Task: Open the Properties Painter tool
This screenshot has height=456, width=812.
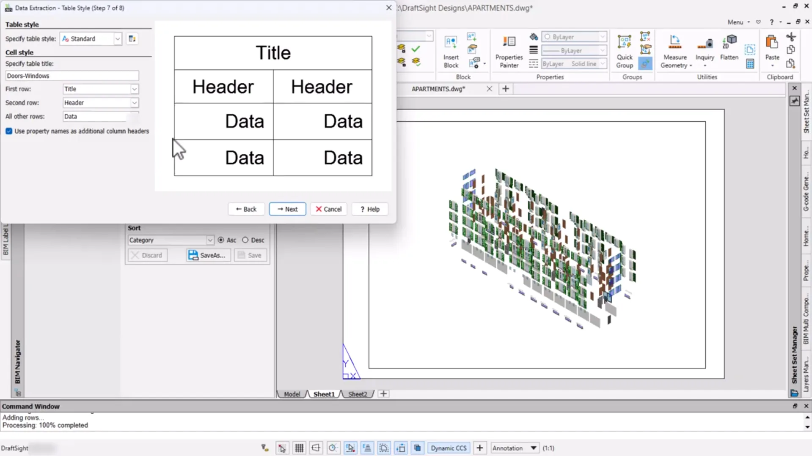Action: point(509,43)
